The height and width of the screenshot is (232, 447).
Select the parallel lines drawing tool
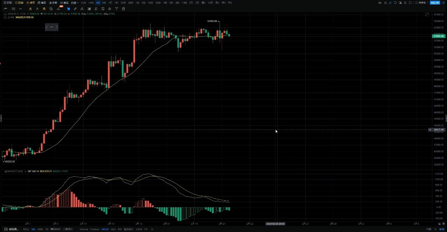click(13, 9)
